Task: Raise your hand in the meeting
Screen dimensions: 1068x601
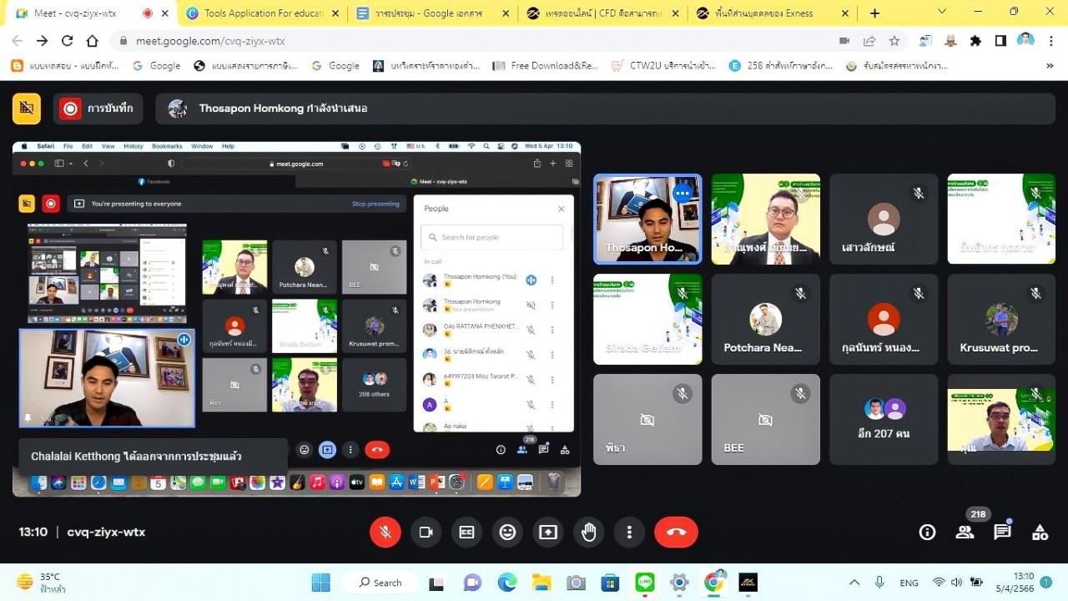Action: (x=589, y=532)
